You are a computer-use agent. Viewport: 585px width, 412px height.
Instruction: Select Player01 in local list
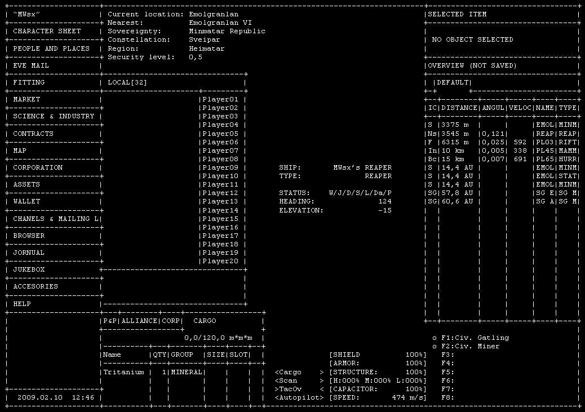point(220,99)
